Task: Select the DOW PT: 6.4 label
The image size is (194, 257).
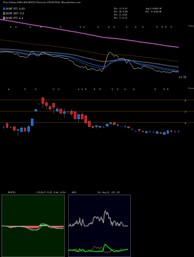Action: tap(14, 18)
